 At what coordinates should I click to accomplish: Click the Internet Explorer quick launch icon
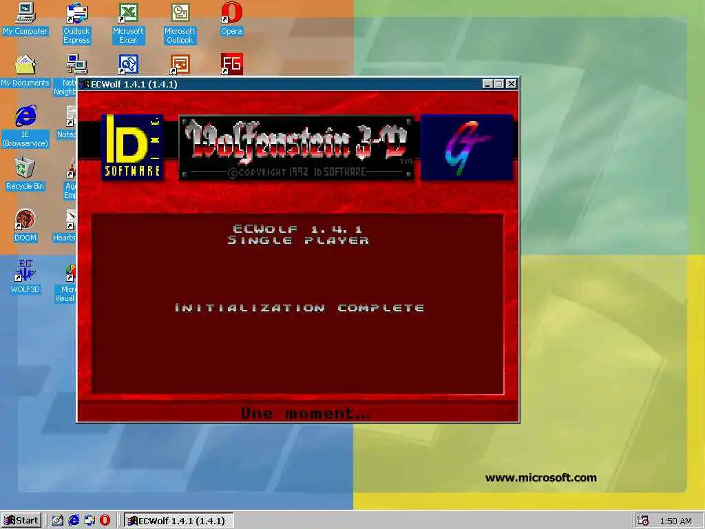[74, 521]
